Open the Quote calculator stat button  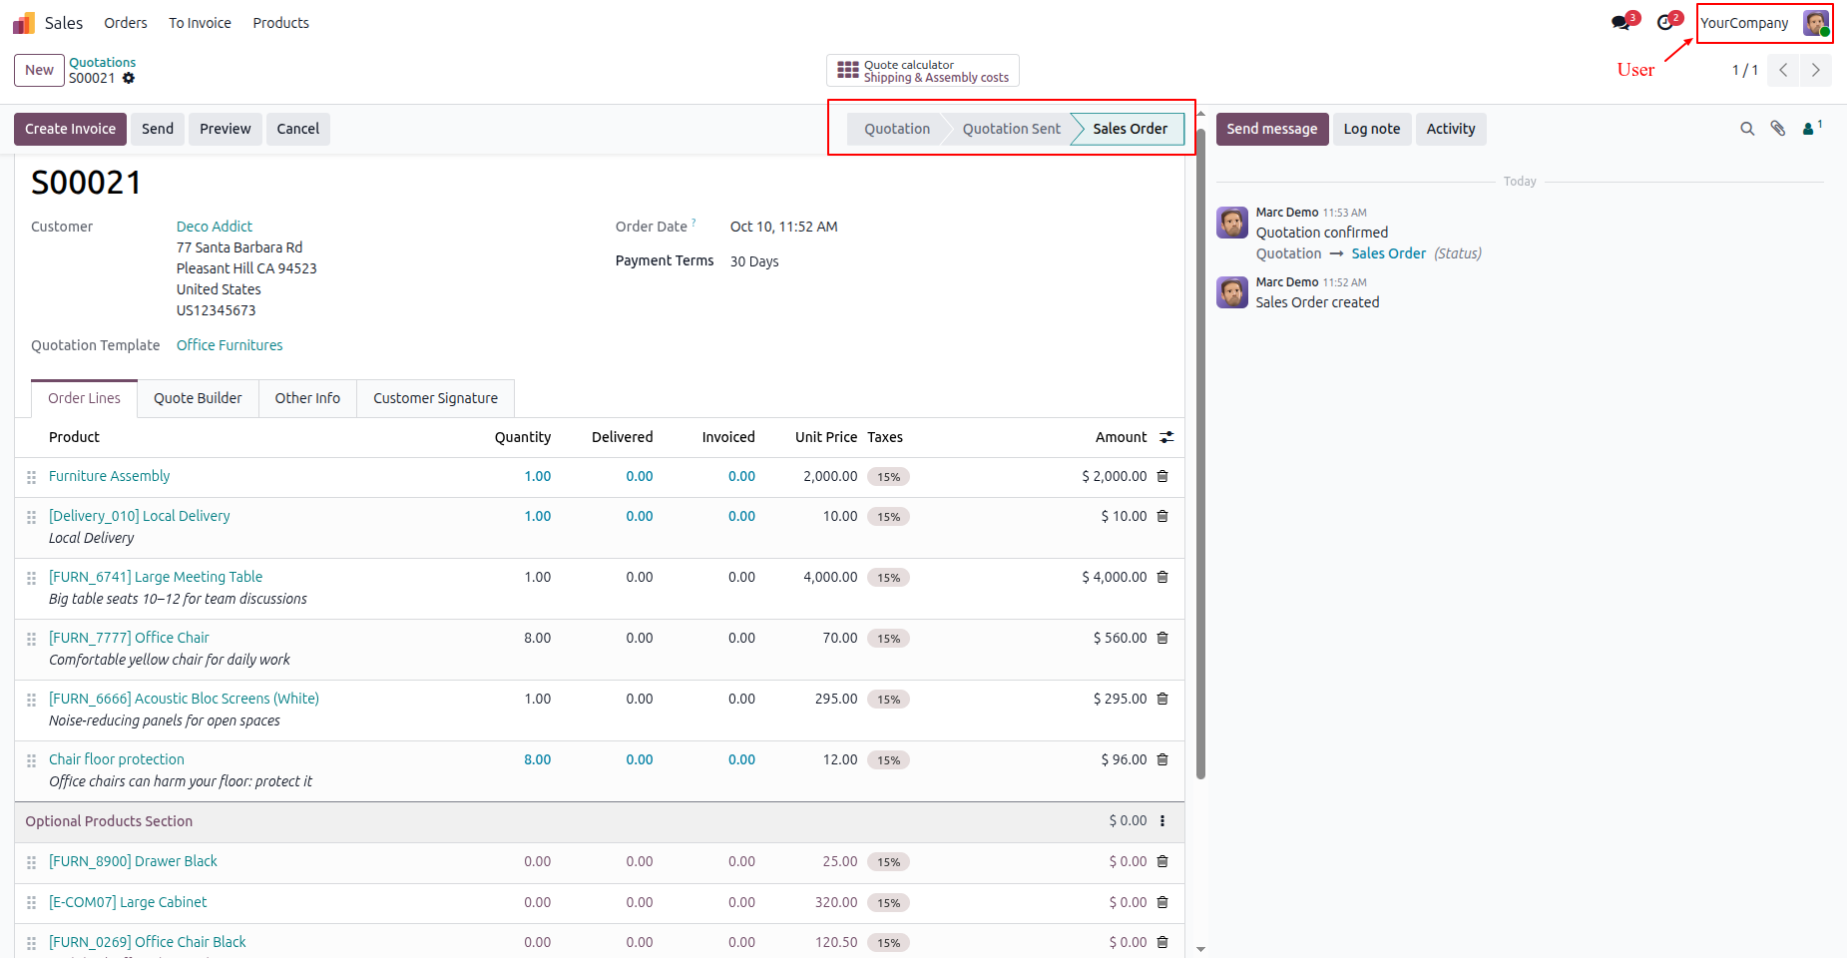coord(923,71)
